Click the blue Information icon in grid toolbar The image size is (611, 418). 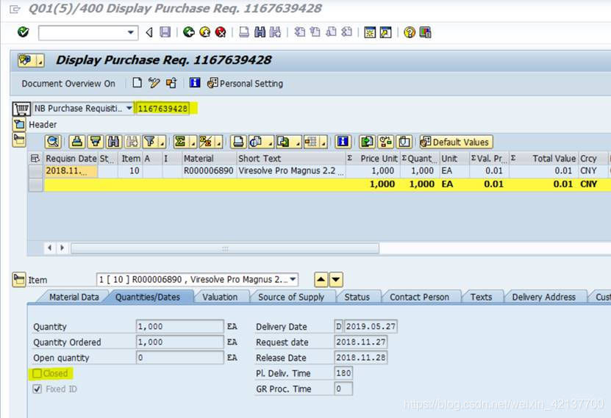click(x=343, y=142)
